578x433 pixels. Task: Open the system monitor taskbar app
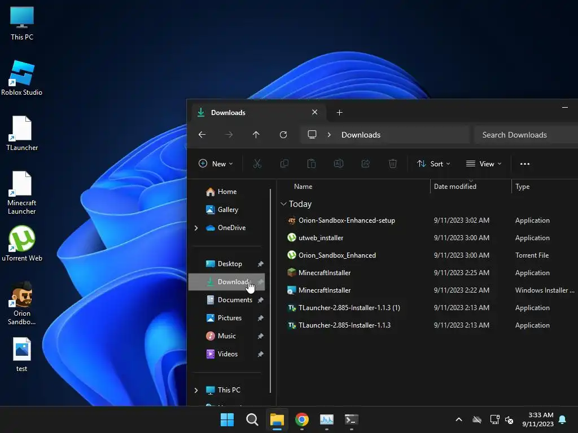pos(327,419)
